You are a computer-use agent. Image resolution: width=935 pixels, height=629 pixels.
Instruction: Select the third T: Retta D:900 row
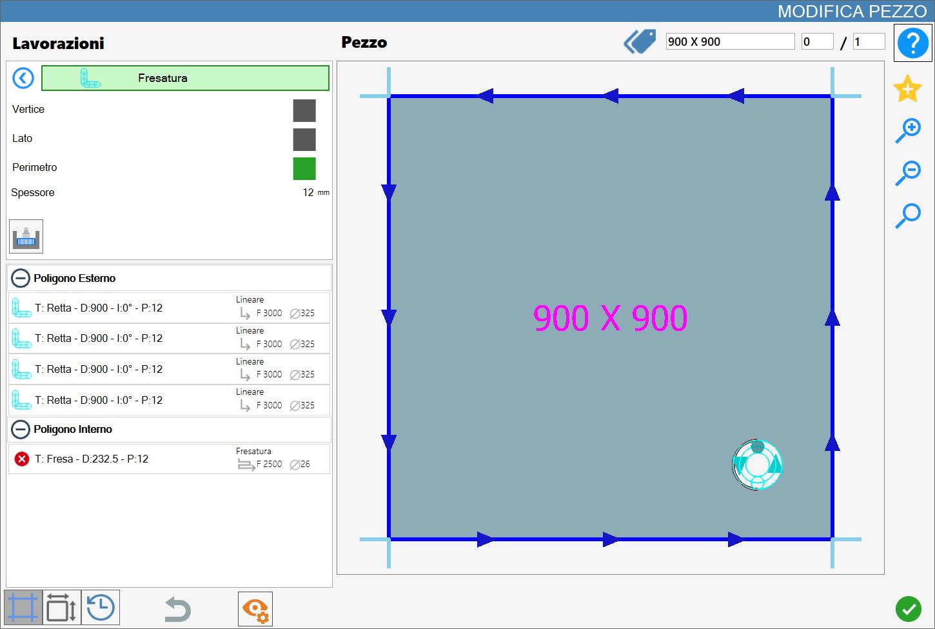pyautogui.click(x=169, y=369)
